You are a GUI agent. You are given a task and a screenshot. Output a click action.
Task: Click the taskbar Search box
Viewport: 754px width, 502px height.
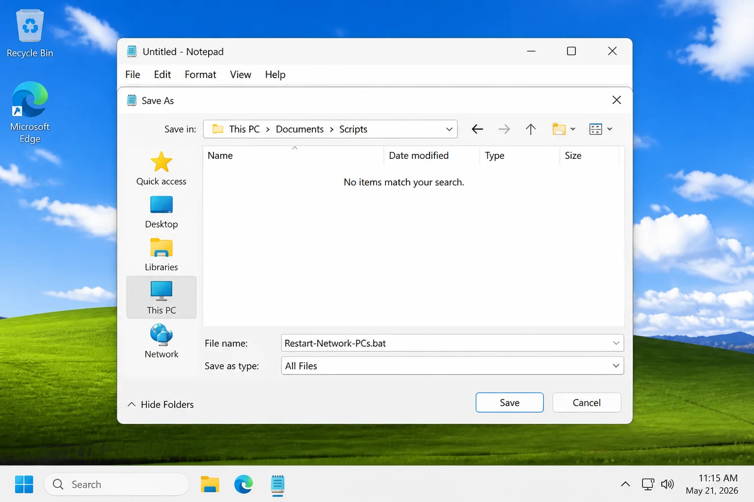coord(116,484)
